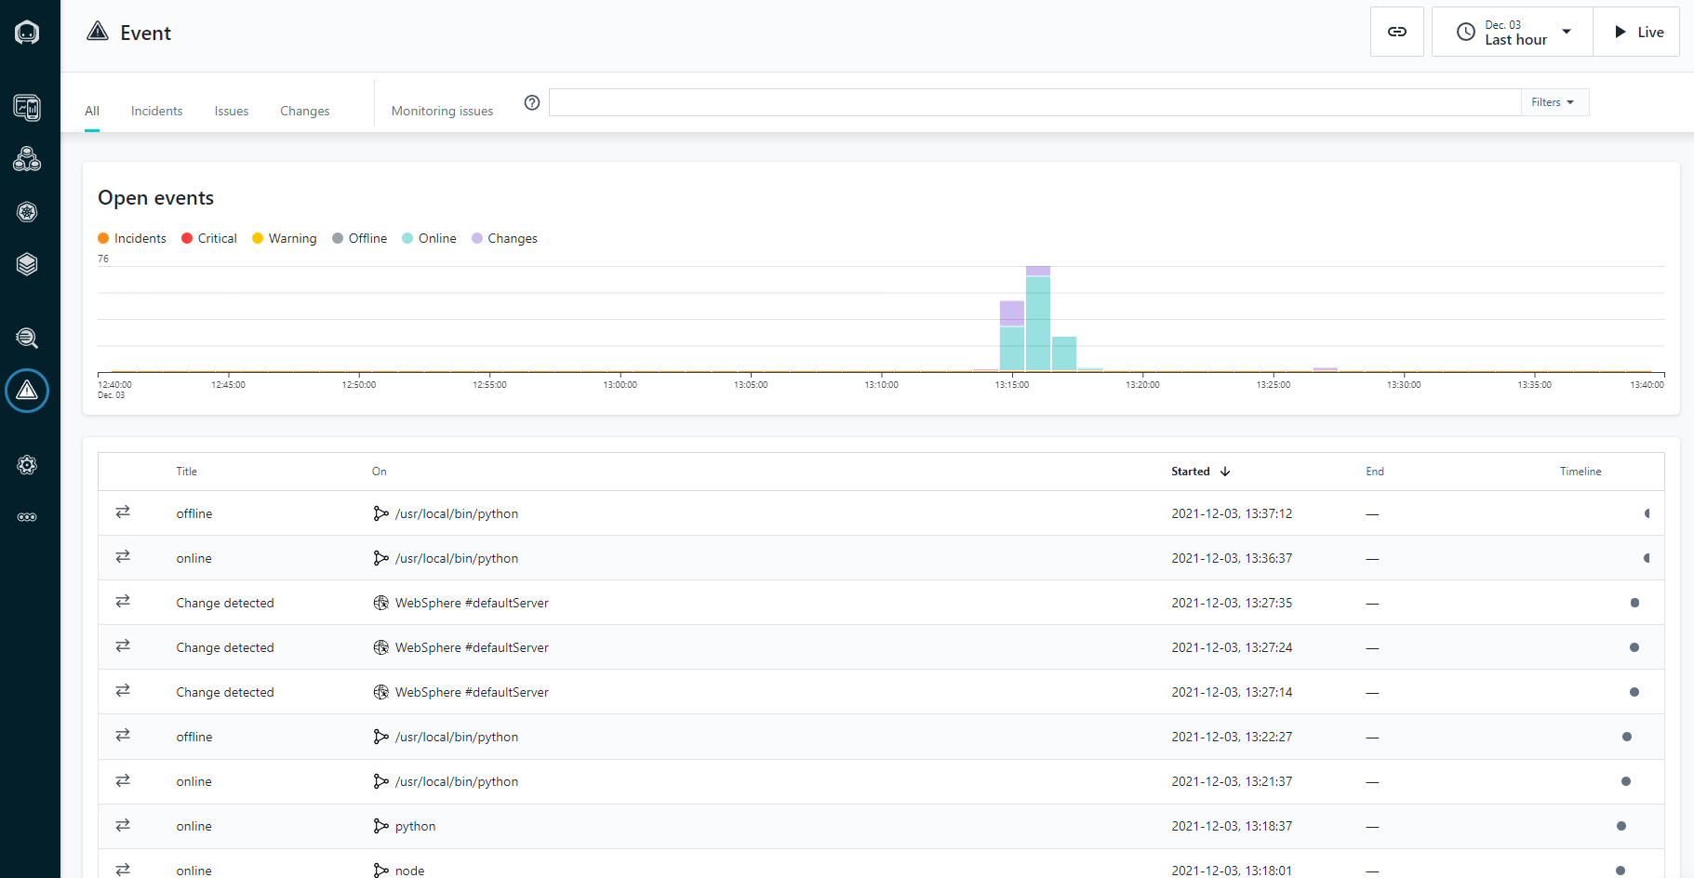The height and width of the screenshot is (878, 1694).
Task: Click the timeline dot for 13:22:27 row
Action: tap(1627, 737)
